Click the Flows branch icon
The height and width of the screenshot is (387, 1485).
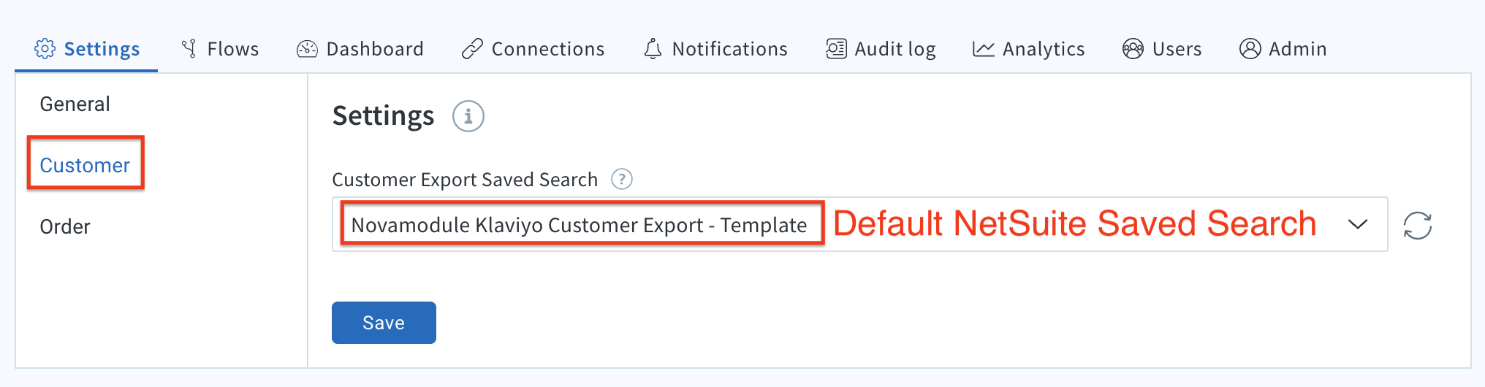[189, 49]
